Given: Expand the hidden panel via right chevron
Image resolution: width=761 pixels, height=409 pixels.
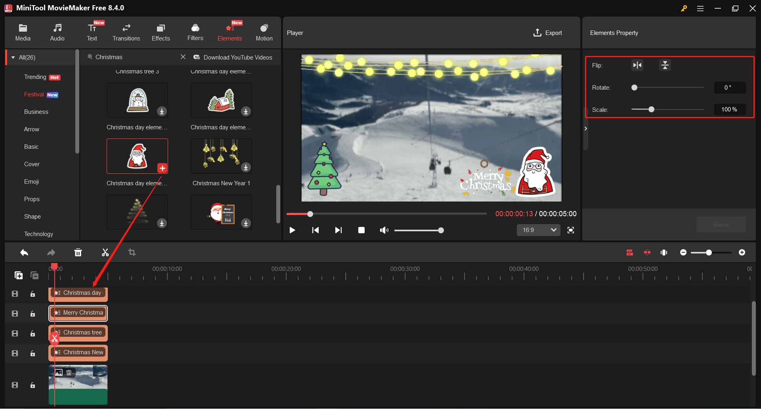Looking at the screenshot, I should point(586,128).
